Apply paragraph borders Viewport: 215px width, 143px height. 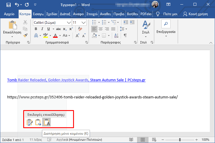pos(104,35)
